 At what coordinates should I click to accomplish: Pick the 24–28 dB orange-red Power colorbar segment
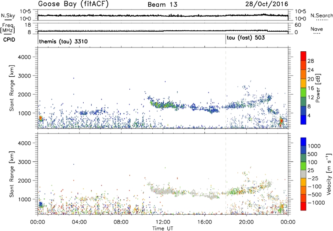coord(303,65)
